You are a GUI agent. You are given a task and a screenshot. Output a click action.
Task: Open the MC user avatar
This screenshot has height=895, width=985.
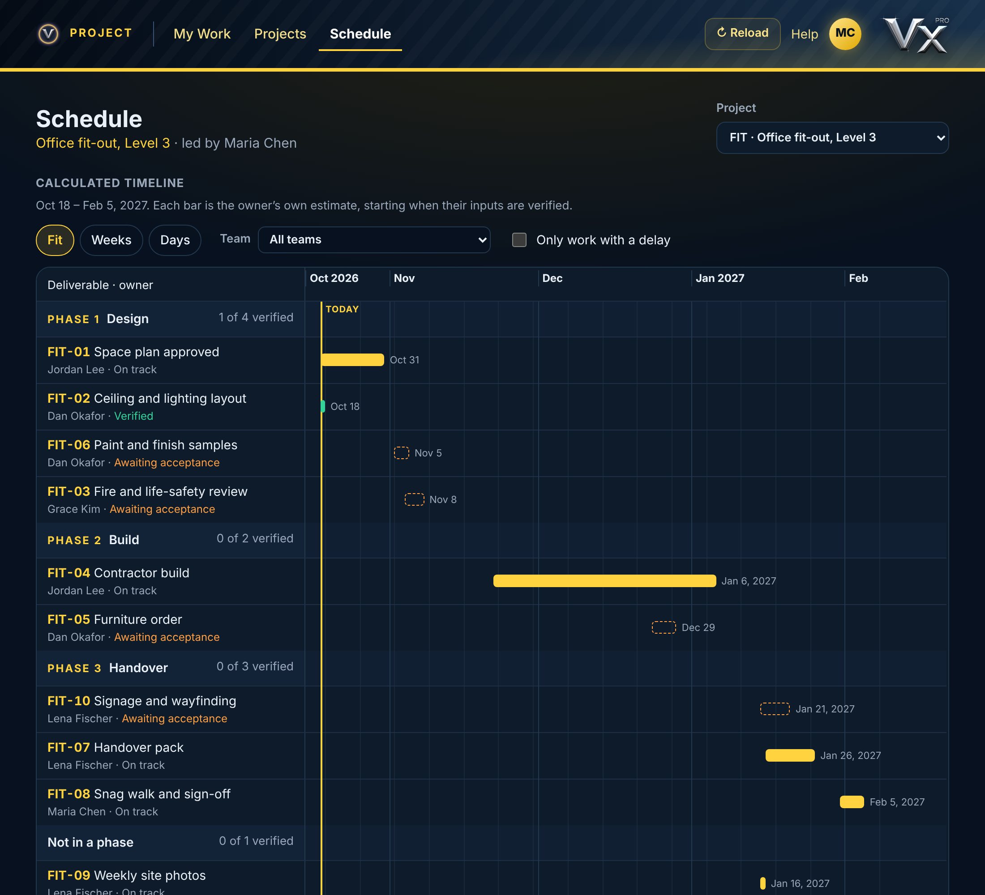tap(845, 34)
